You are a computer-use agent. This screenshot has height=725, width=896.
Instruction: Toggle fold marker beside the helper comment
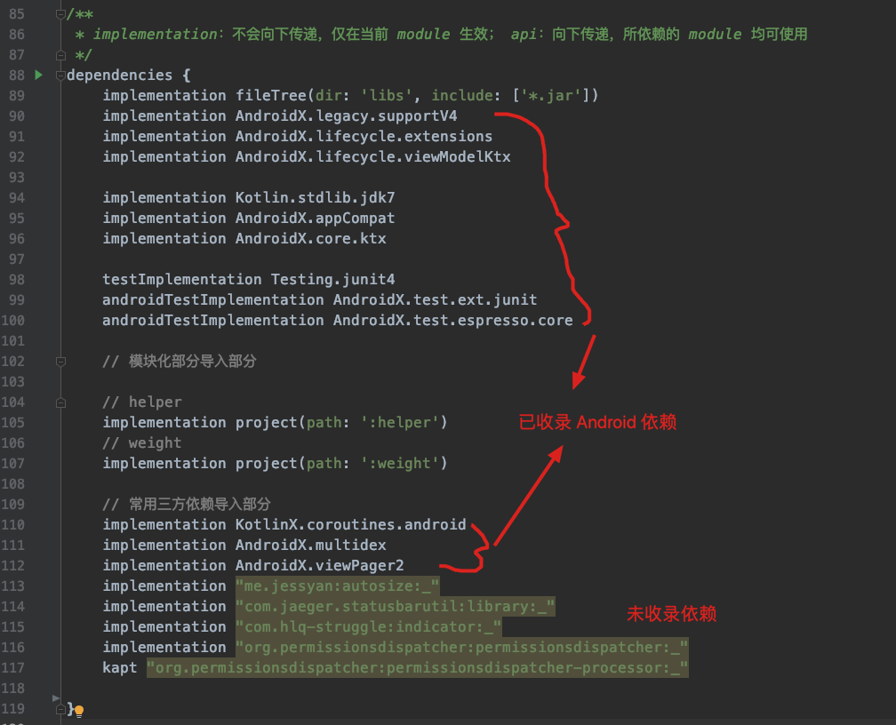pos(60,402)
